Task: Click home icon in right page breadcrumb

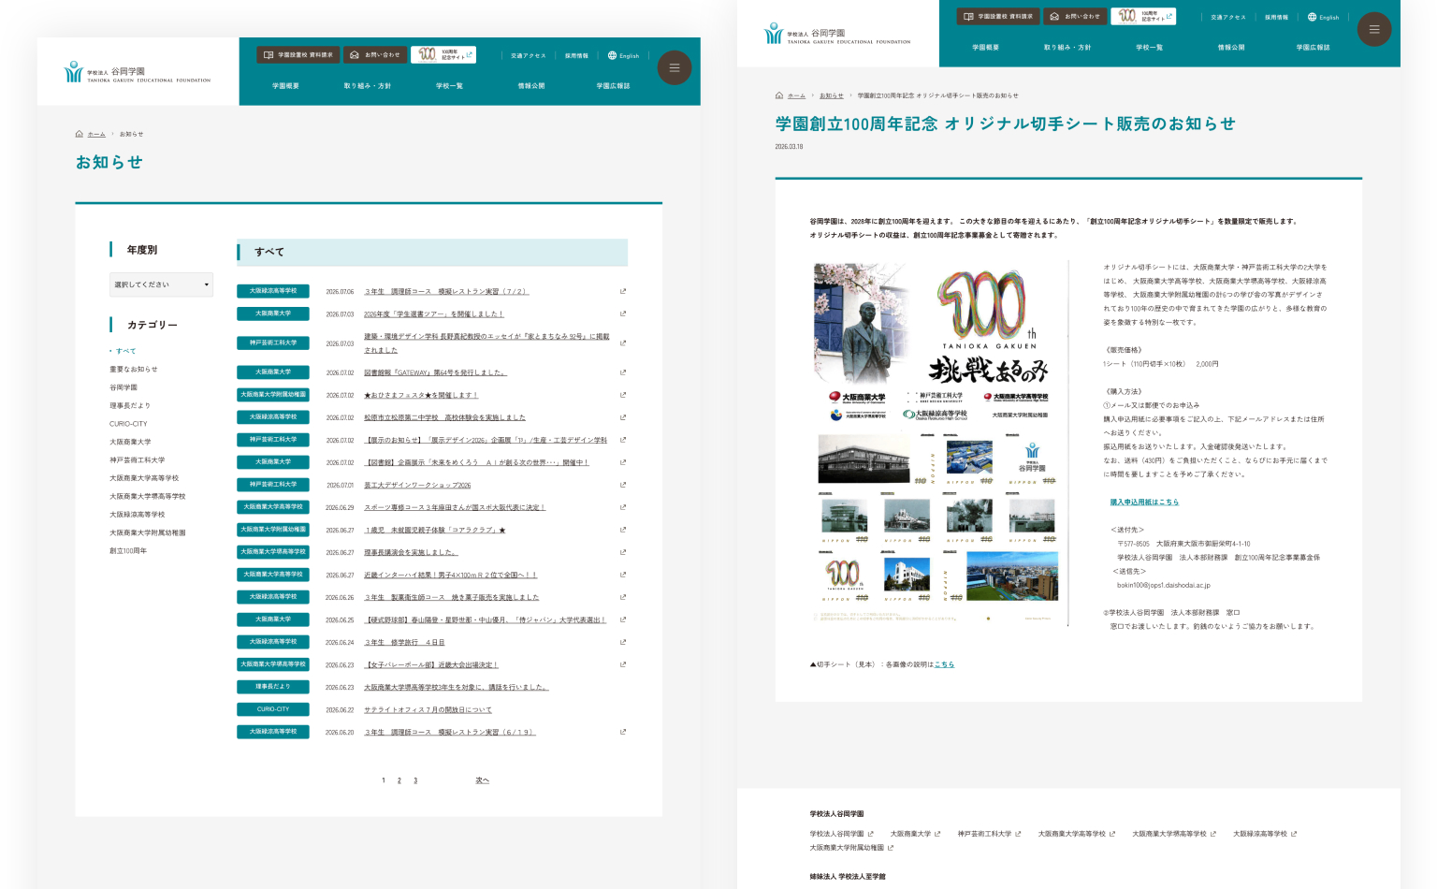Action: [779, 95]
